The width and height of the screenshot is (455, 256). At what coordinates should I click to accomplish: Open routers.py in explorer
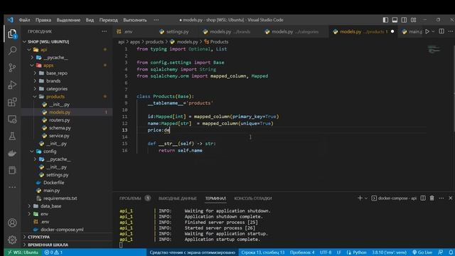[x=59, y=120]
